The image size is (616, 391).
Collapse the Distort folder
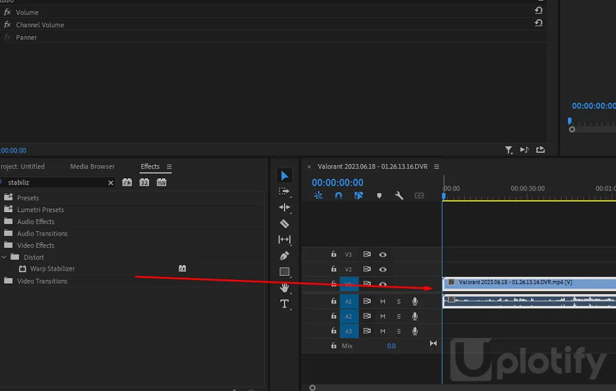tap(4, 257)
